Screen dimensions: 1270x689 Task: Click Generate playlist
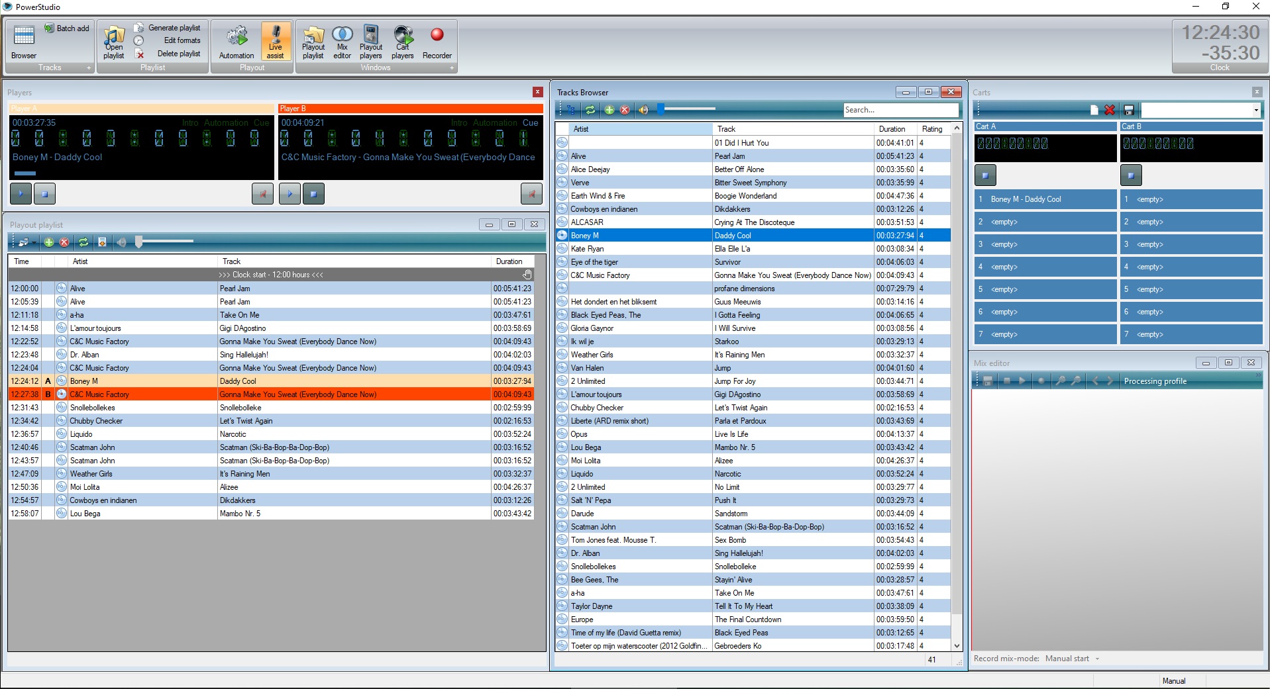(x=174, y=28)
